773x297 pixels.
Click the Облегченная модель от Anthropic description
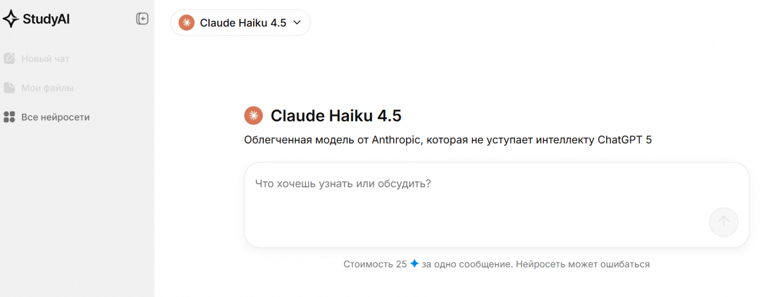[447, 140]
